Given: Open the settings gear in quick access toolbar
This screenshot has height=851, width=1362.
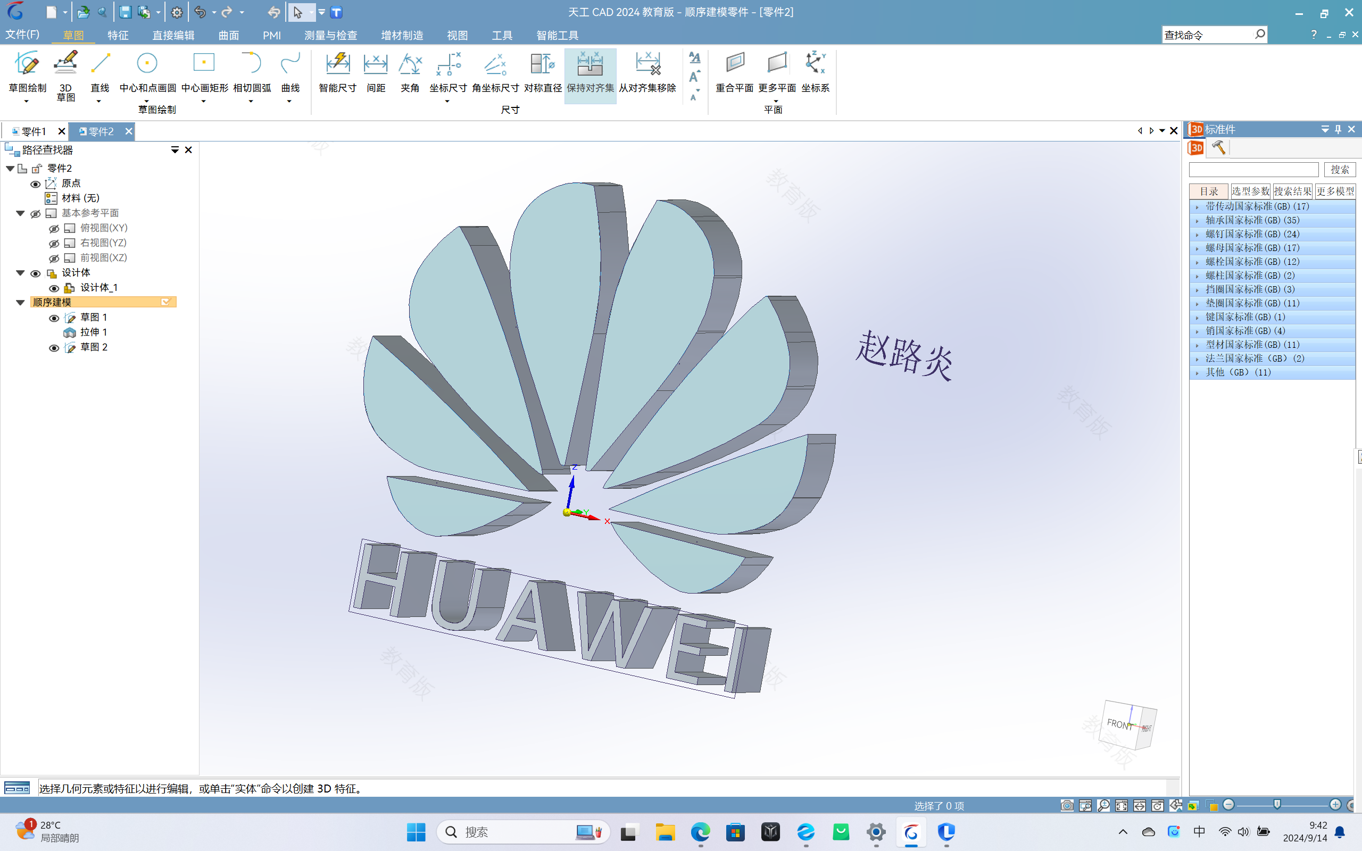Looking at the screenshot, I should click(177, 12).
